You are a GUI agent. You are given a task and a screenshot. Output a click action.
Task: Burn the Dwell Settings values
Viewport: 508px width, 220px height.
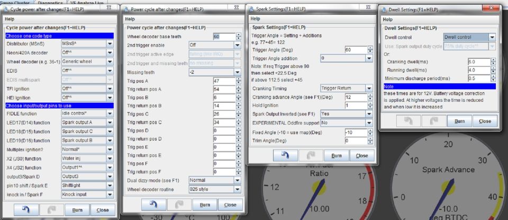(459, 121)
